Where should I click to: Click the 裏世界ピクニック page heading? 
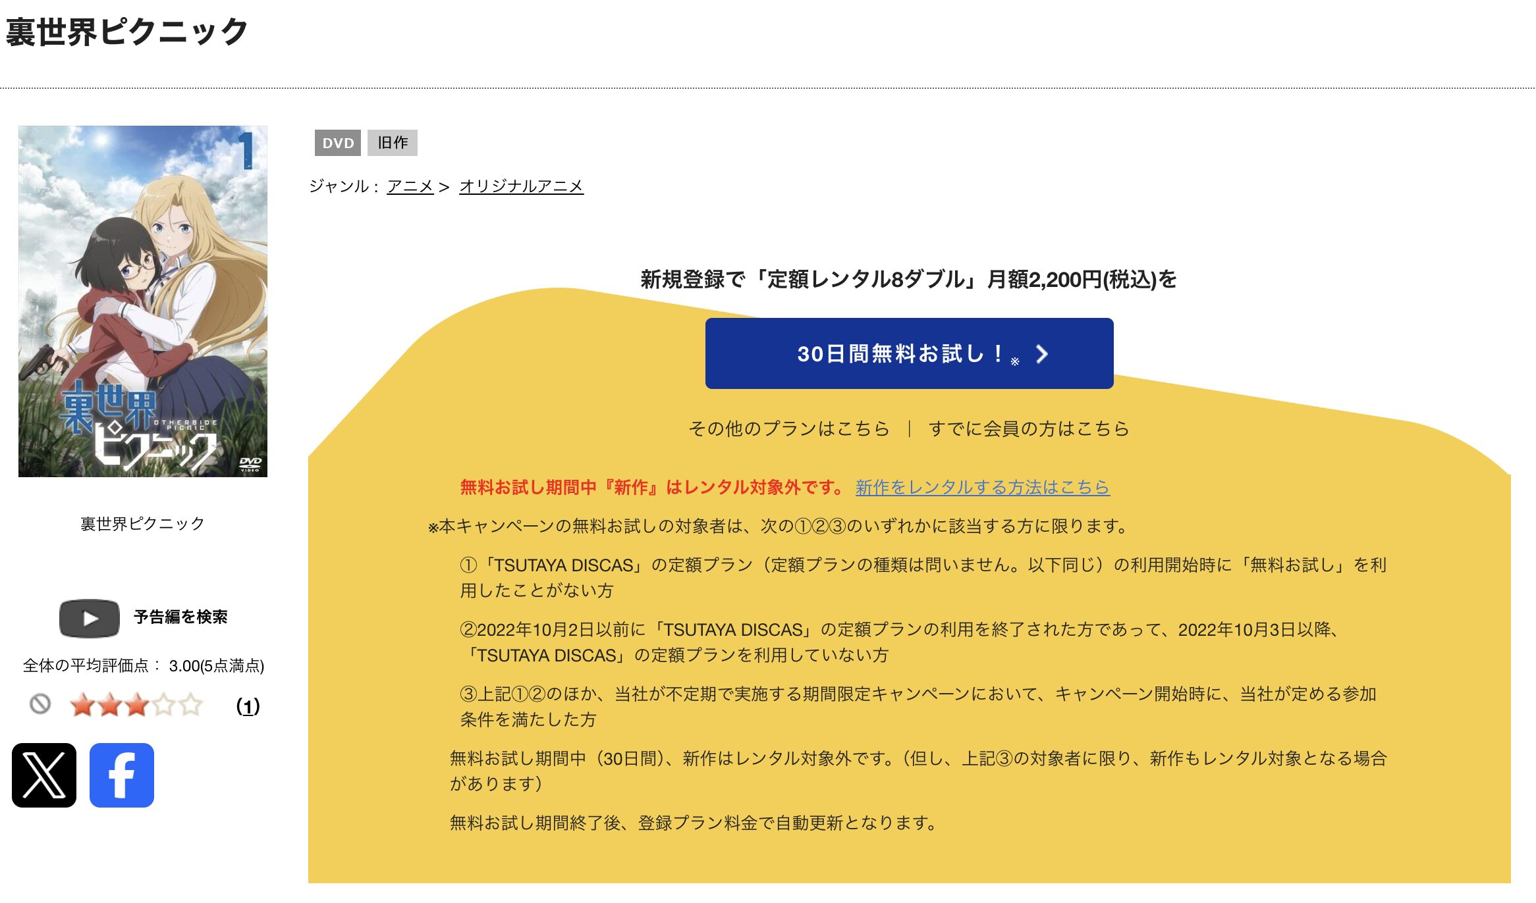coord(126,32)
